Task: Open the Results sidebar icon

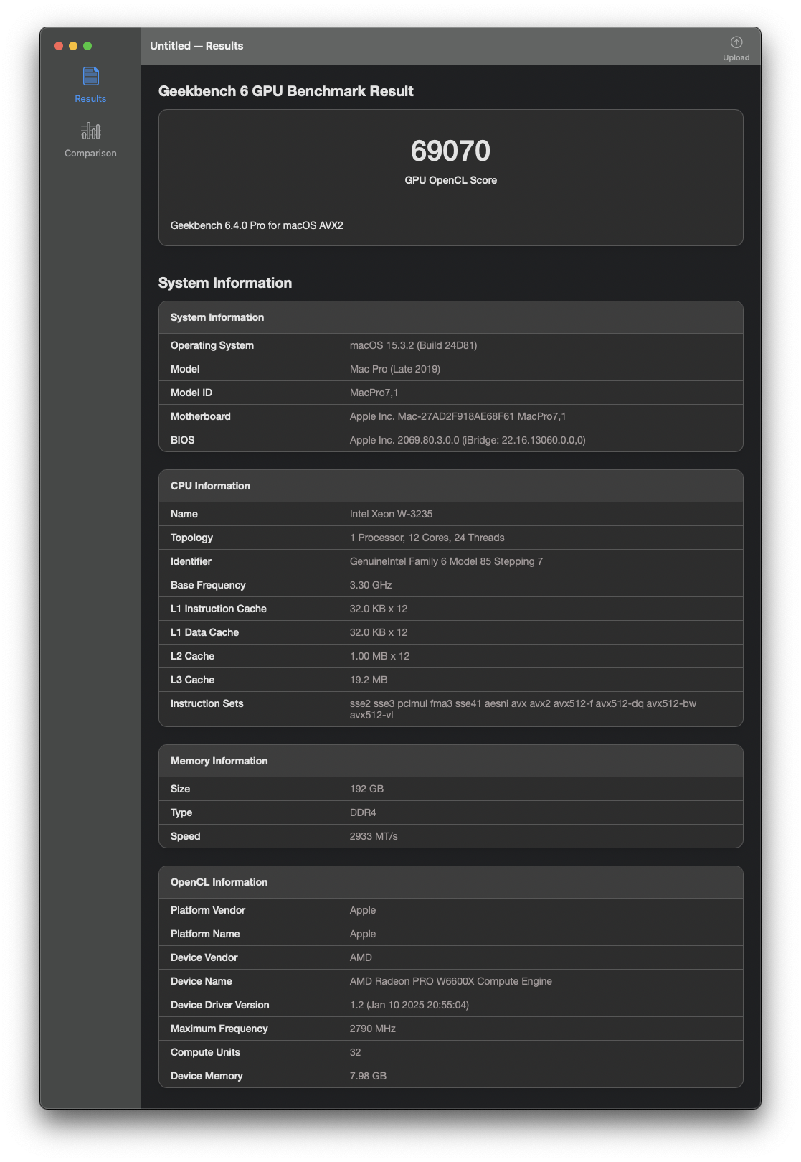Action: pyautogui.click(x=90, y=77)
